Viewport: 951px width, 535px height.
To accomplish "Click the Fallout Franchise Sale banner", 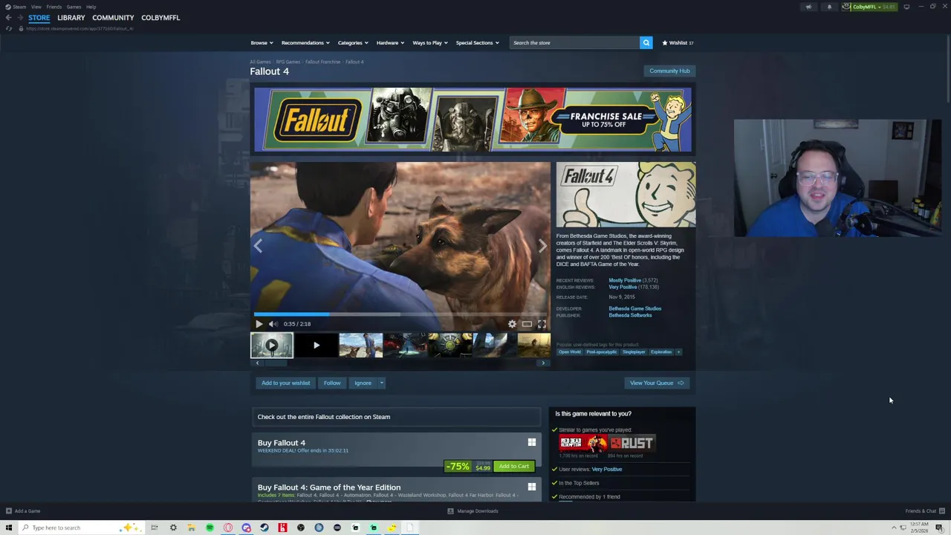I will (473, 120).
